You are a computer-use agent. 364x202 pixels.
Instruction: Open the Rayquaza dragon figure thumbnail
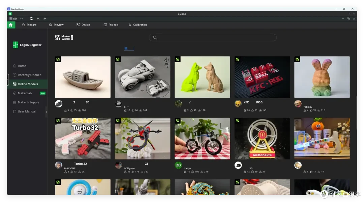(x=143, y=138)
